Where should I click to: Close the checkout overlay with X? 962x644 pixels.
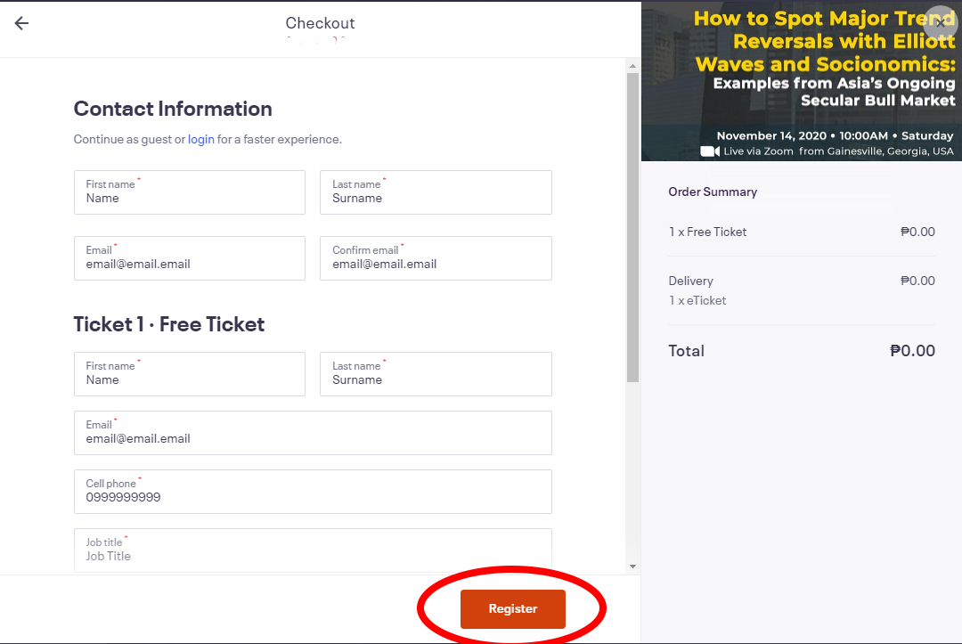point(941,22)
